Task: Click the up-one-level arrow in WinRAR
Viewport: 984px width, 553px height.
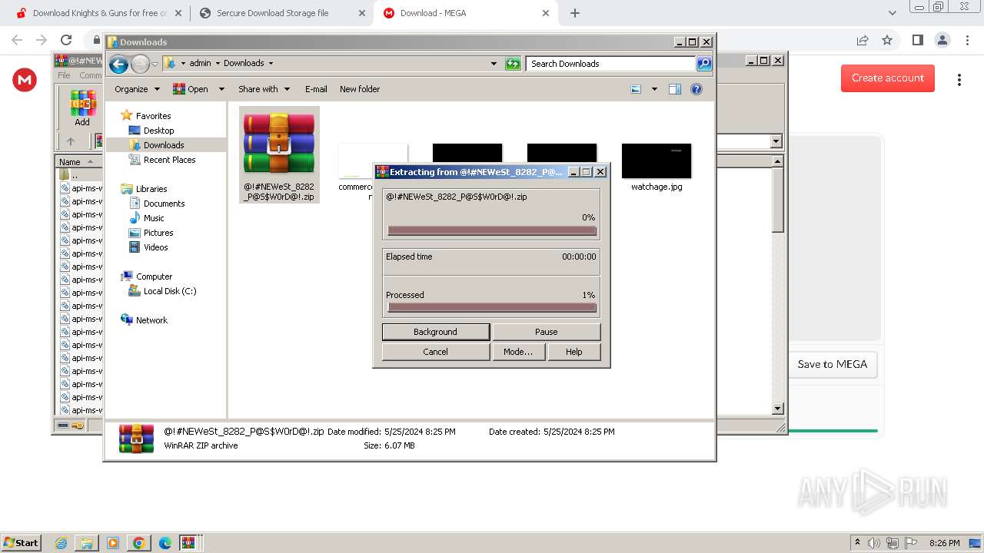Action: coord(71,141)
